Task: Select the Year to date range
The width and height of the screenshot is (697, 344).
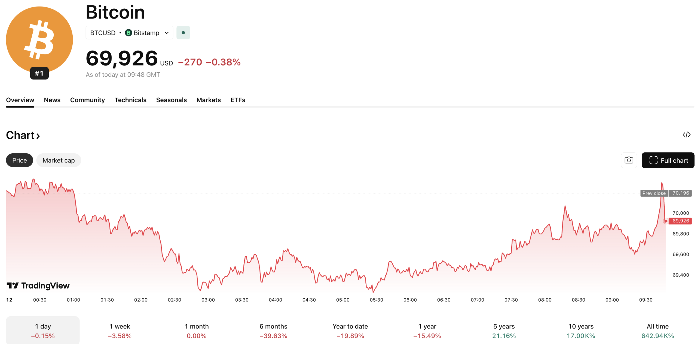Action: [x=350, y=330]
